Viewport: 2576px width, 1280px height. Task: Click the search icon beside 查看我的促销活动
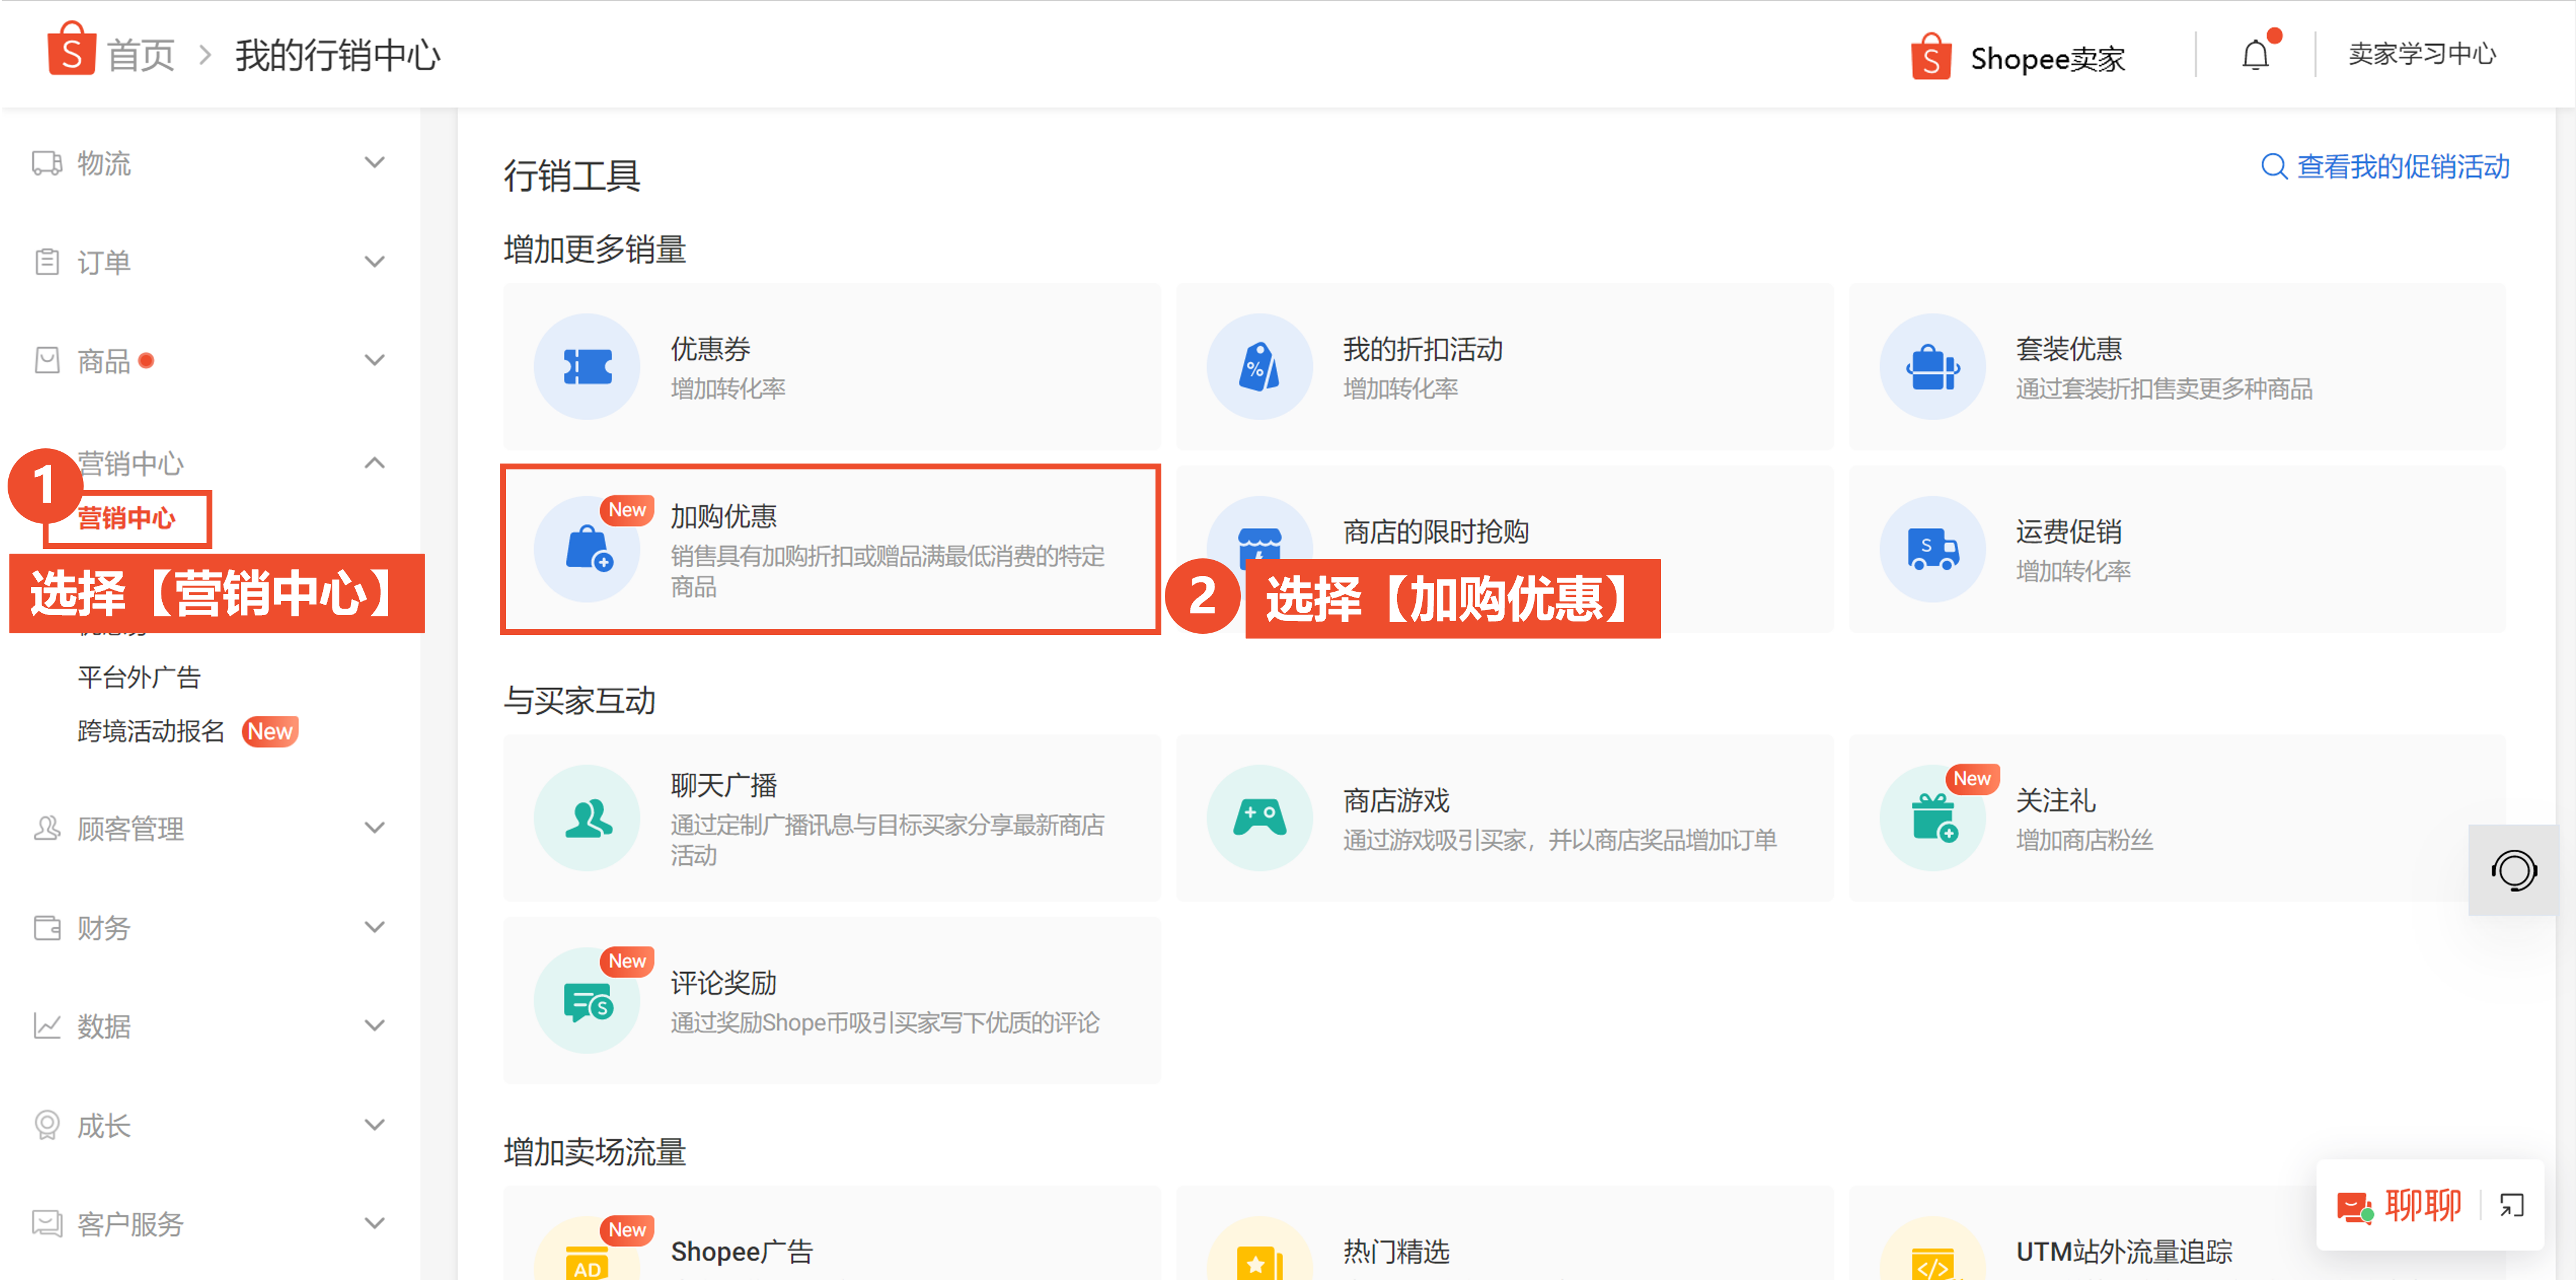[x=2273, y=167]
